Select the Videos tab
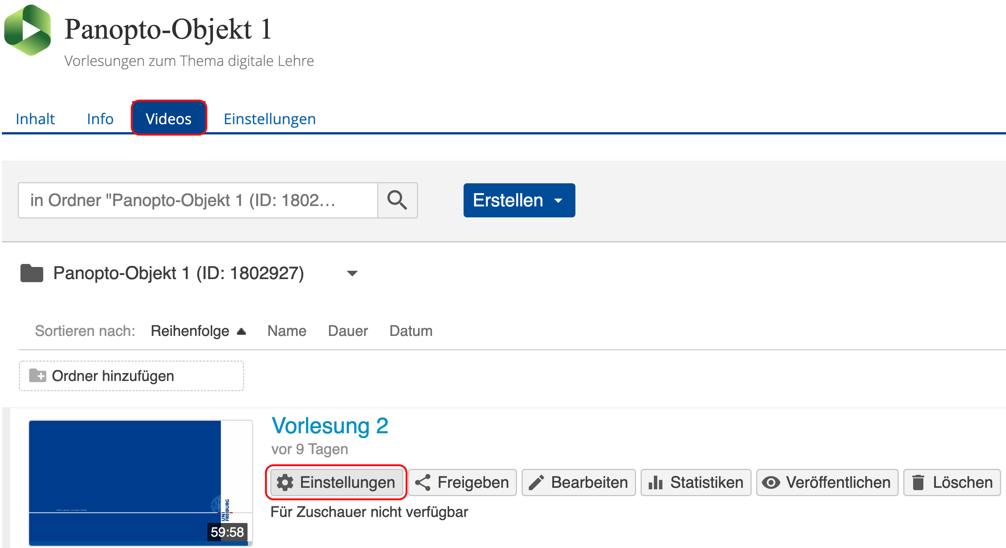Screen dimensions: 1006x548 coord(169,118)
